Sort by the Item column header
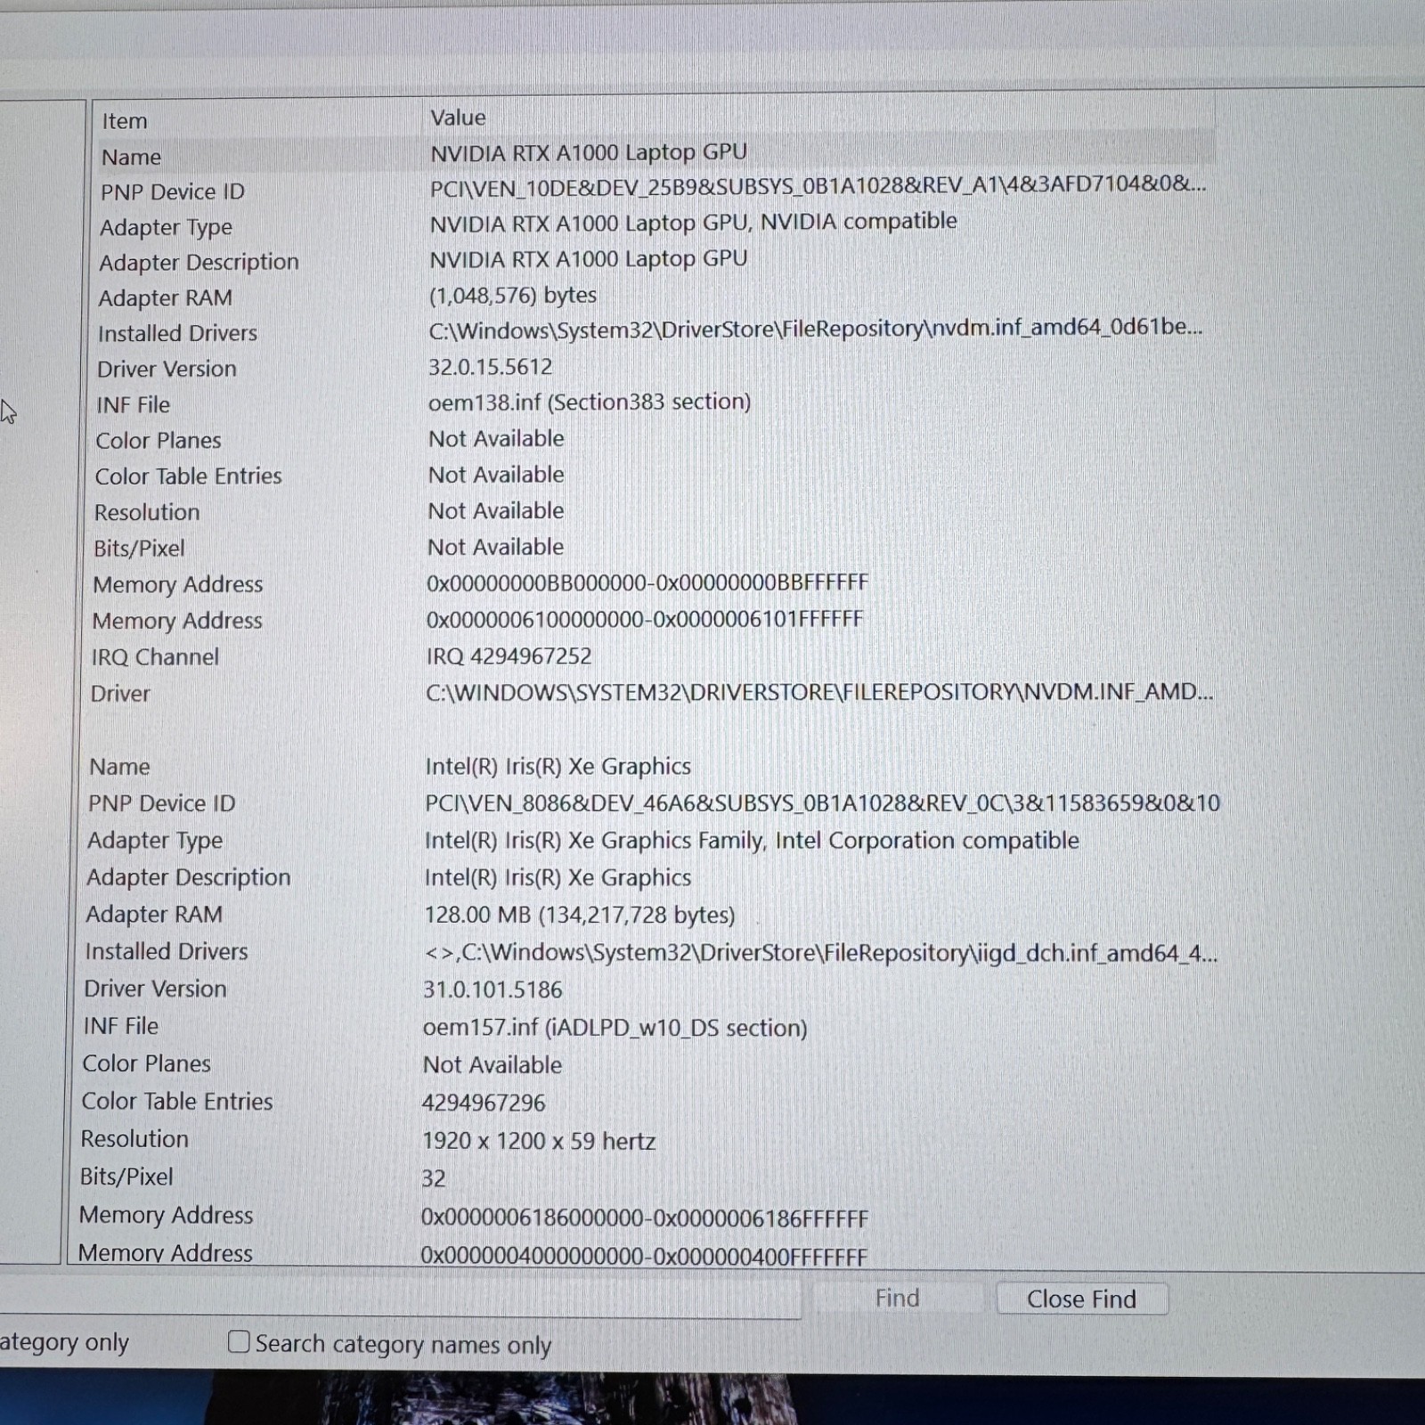 pos(125,121)
